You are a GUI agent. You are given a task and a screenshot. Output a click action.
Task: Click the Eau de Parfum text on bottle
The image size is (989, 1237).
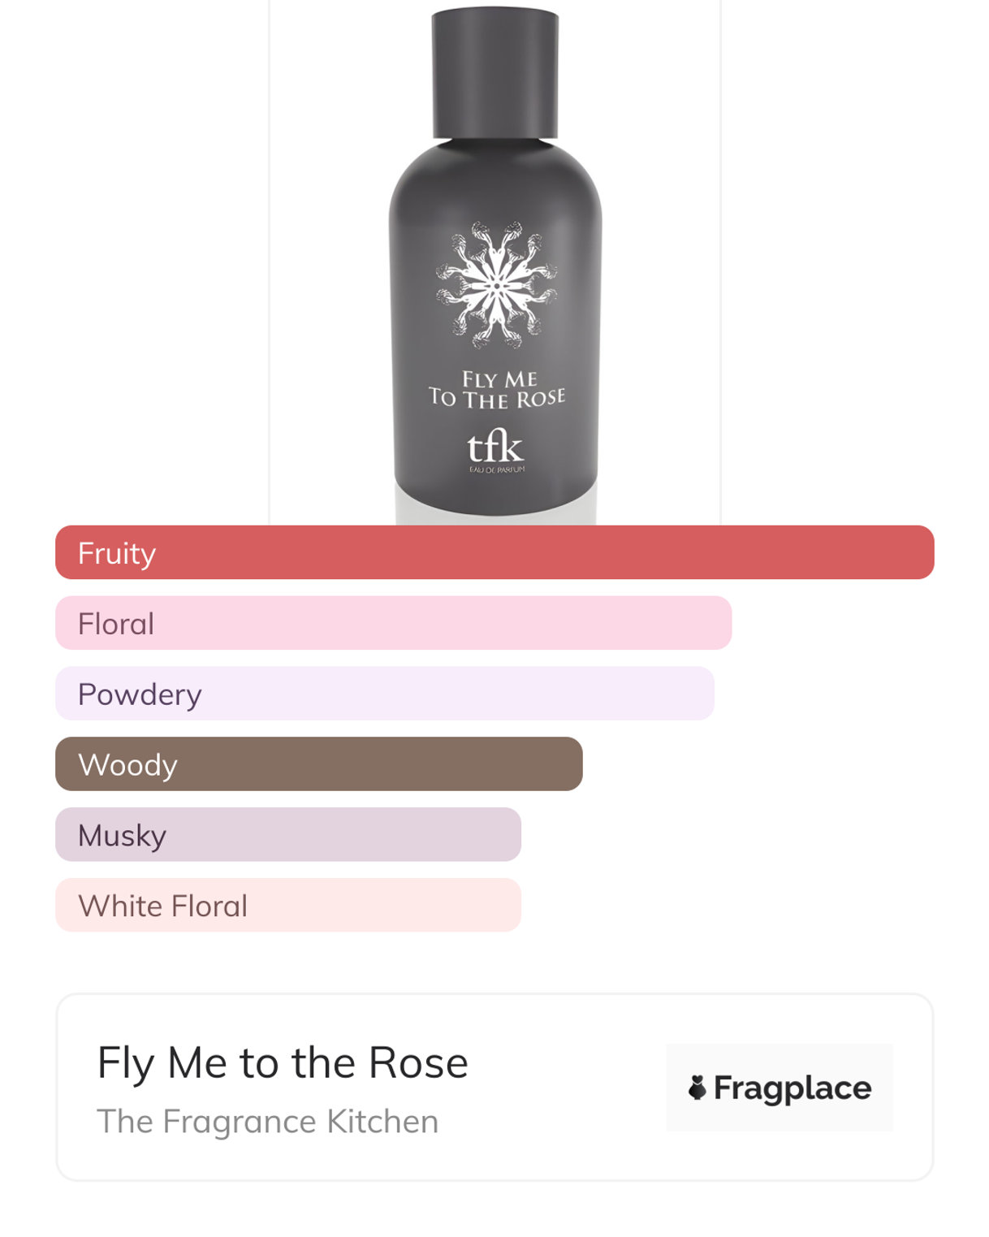(497, 469)
